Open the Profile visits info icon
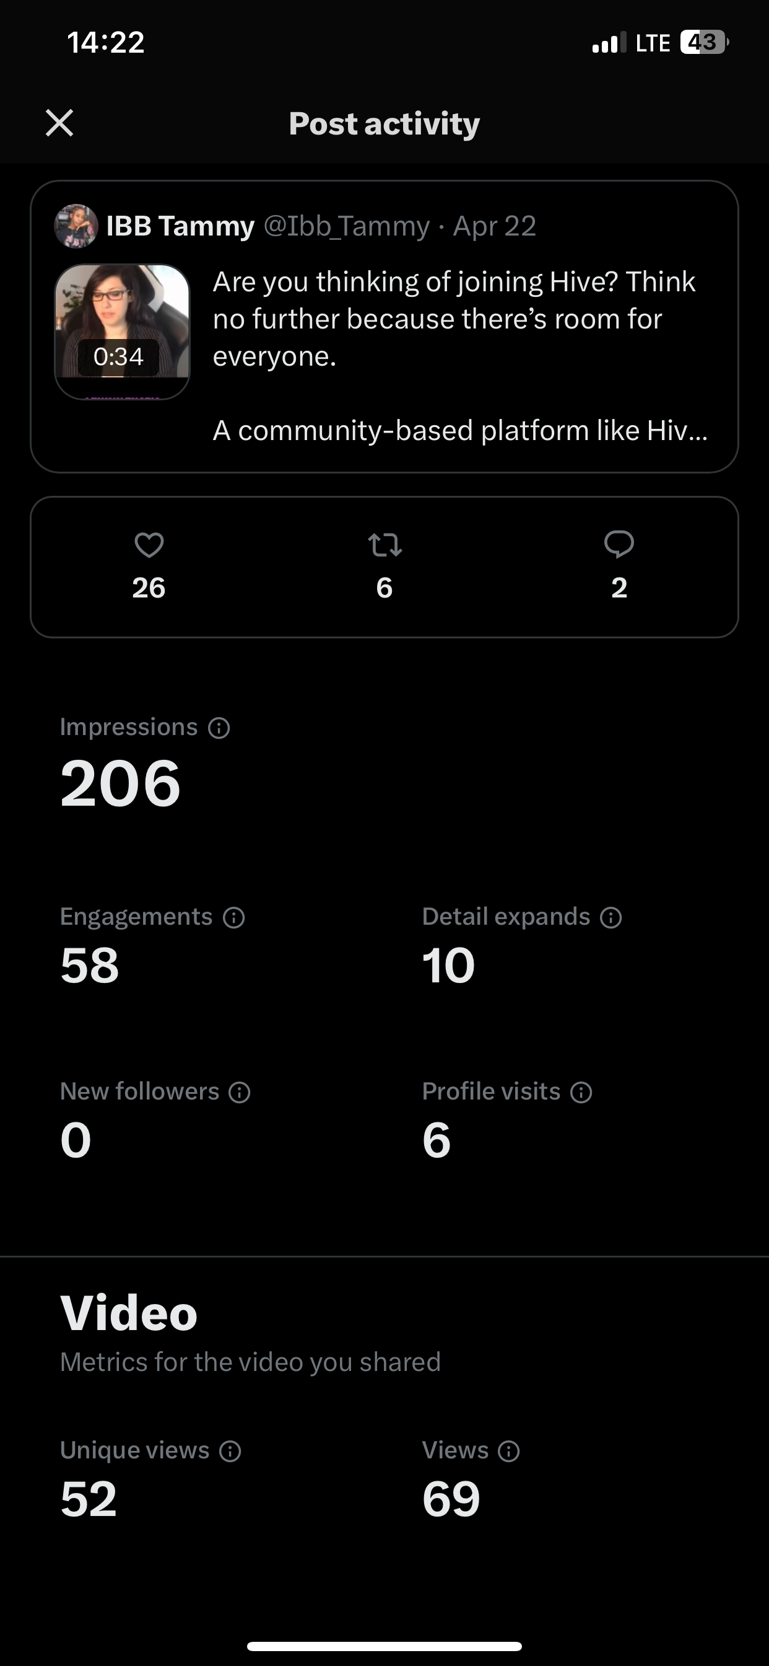Viewport: 769px width, 1666px height. [x=581, y=1092]
